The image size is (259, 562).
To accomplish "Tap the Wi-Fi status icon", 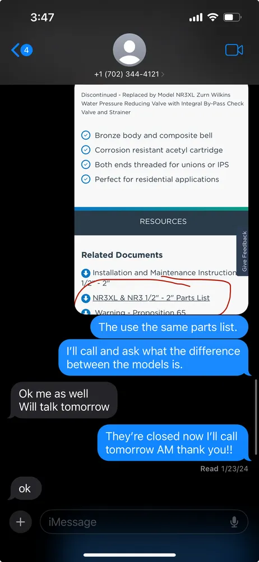I will tap(213, 17).
